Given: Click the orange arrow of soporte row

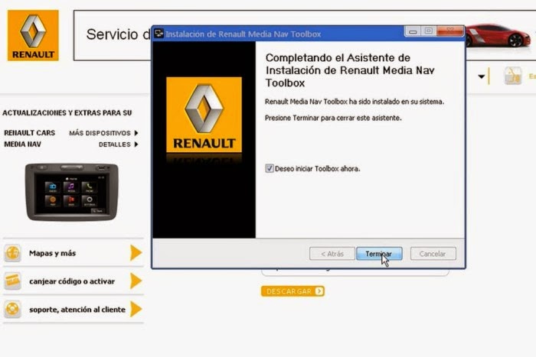Looking at the screenshot, I should tap(136, 309).
